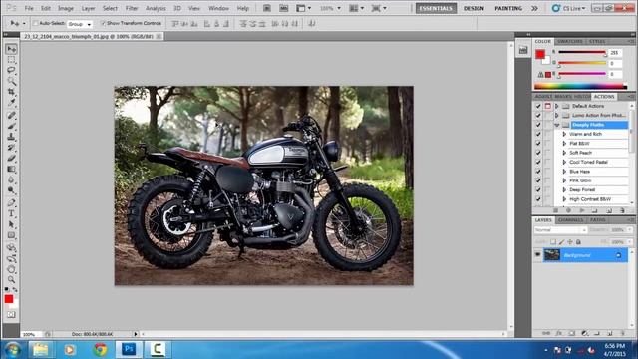Select the Zoom tool in toolbox
638x359 pixels.
(11, 279)
